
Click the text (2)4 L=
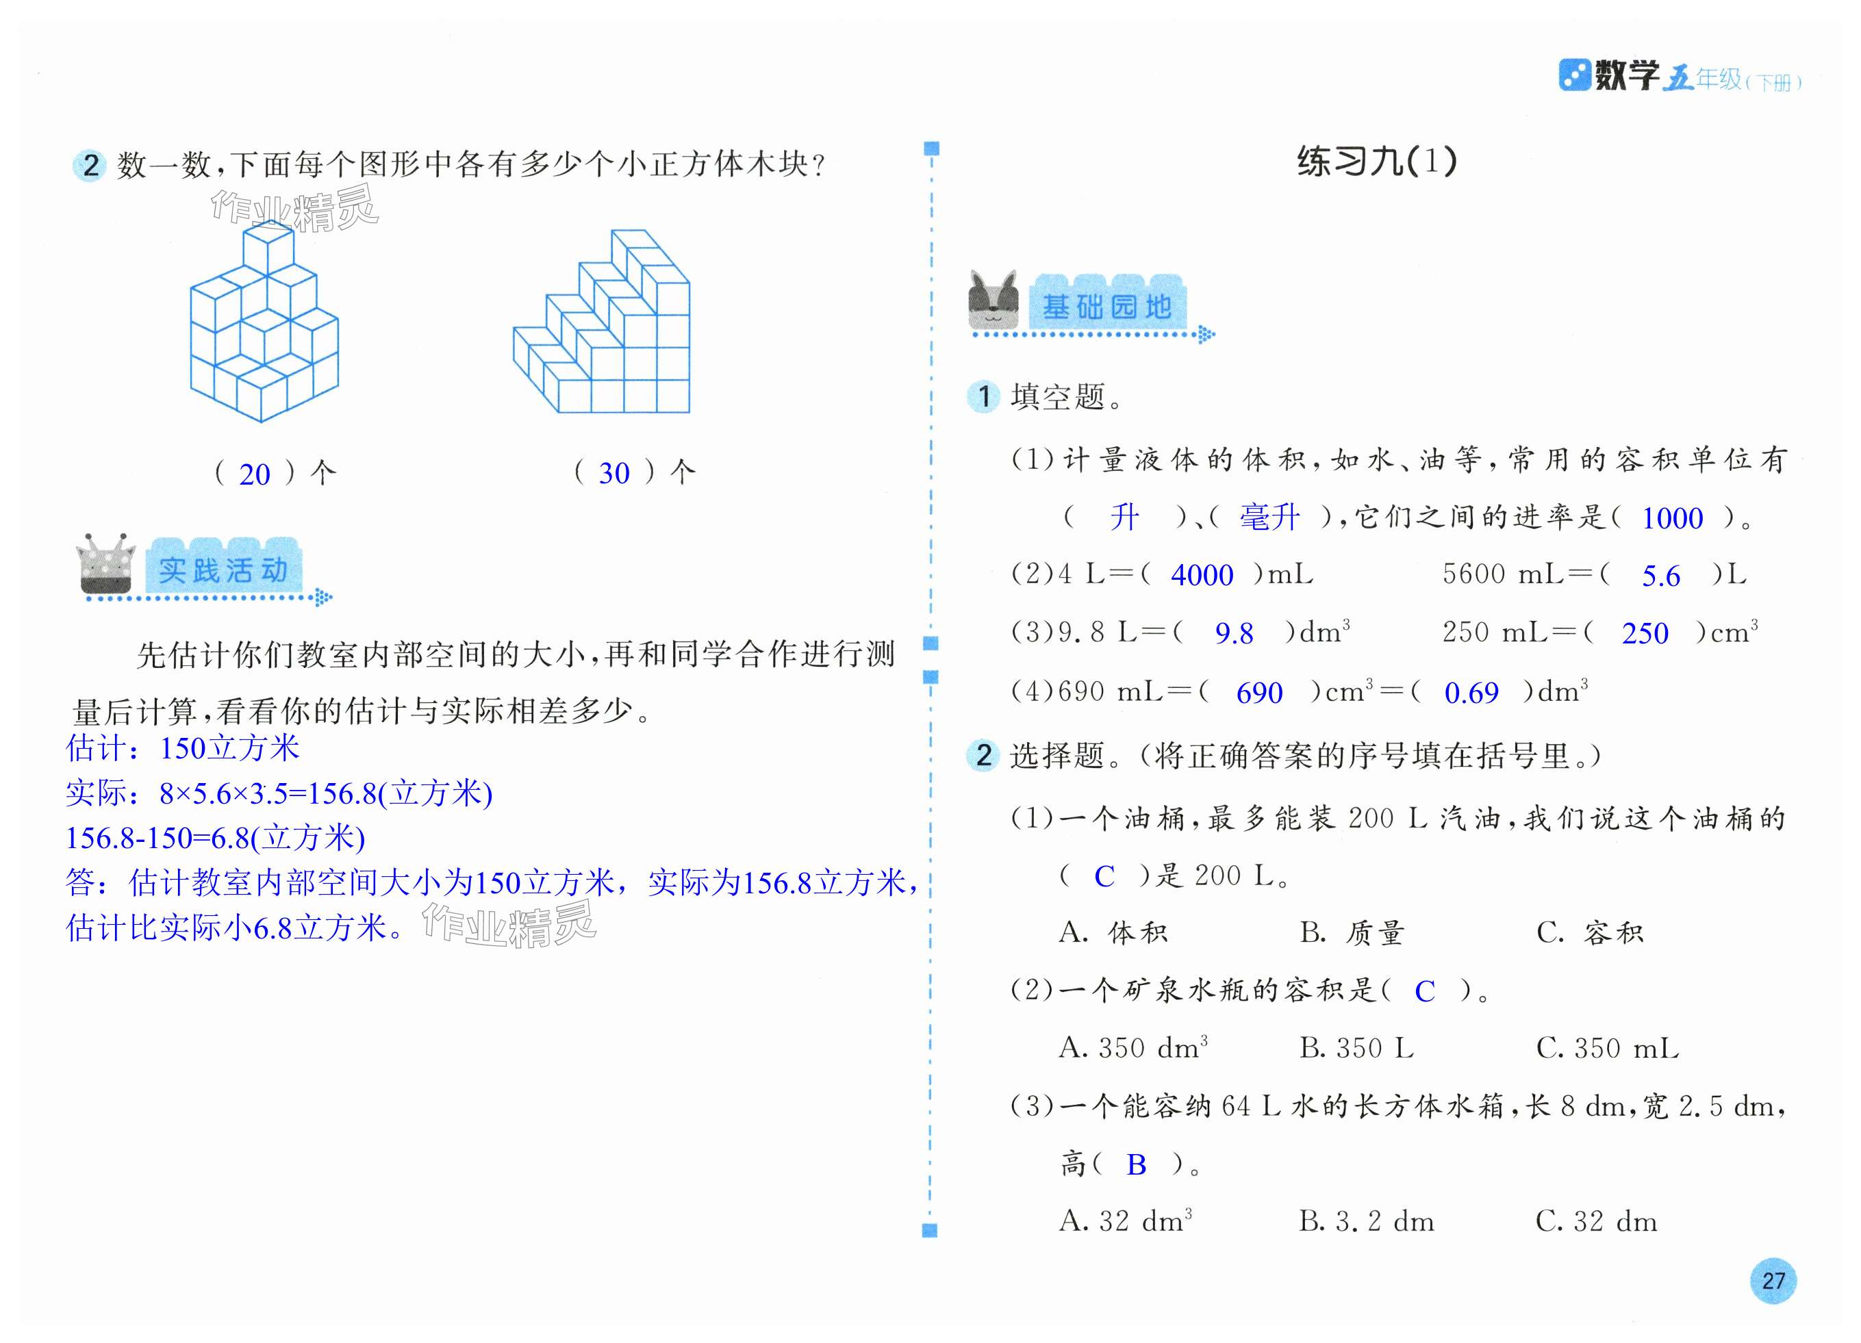1072,574
